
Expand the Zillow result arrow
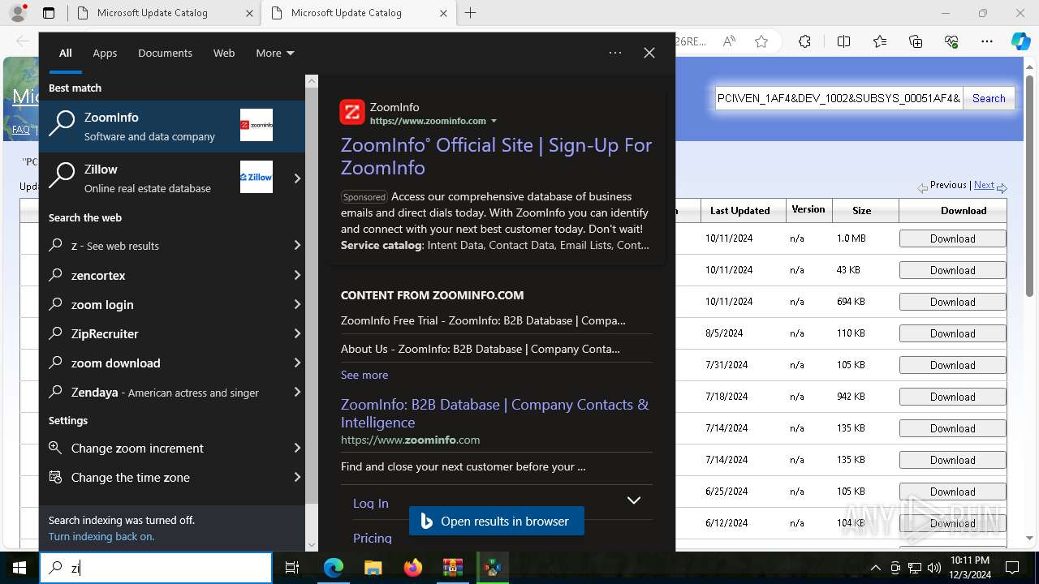tap(297, 178)
